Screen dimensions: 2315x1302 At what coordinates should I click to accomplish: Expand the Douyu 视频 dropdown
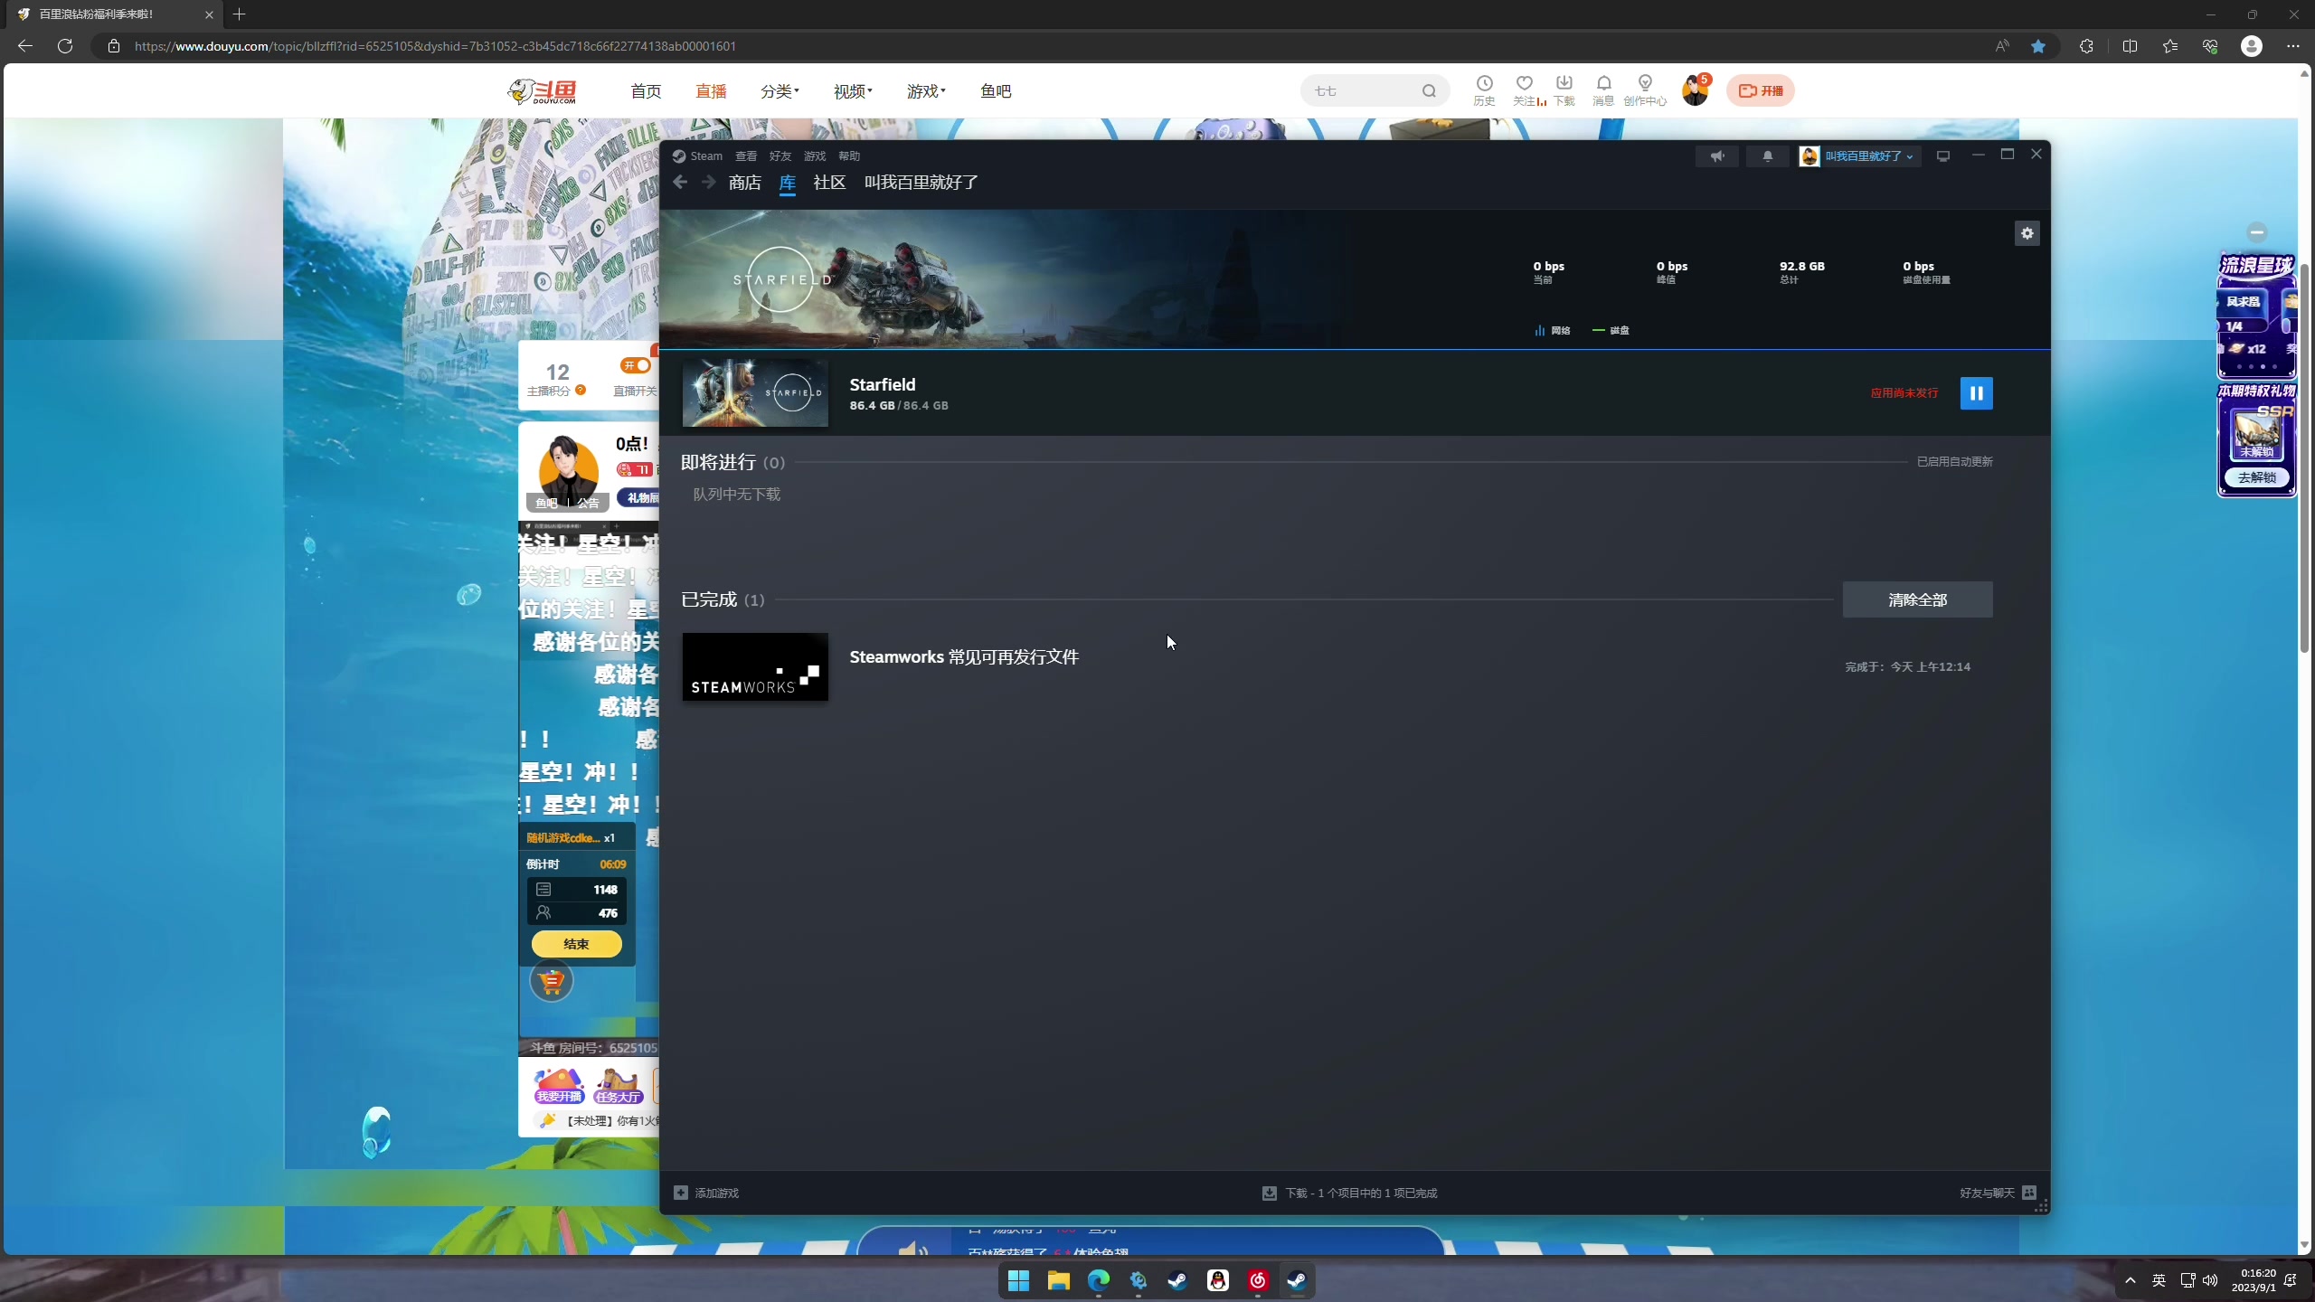tap(853, 91)
